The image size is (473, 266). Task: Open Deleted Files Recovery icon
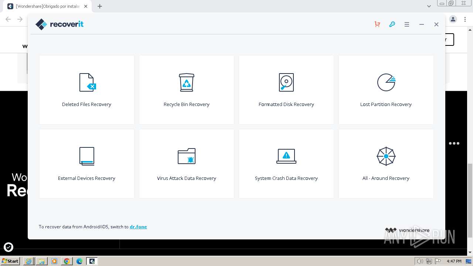[x=88, y=82]
